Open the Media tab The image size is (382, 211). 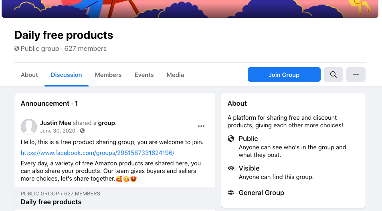click(x=175, y=75)
